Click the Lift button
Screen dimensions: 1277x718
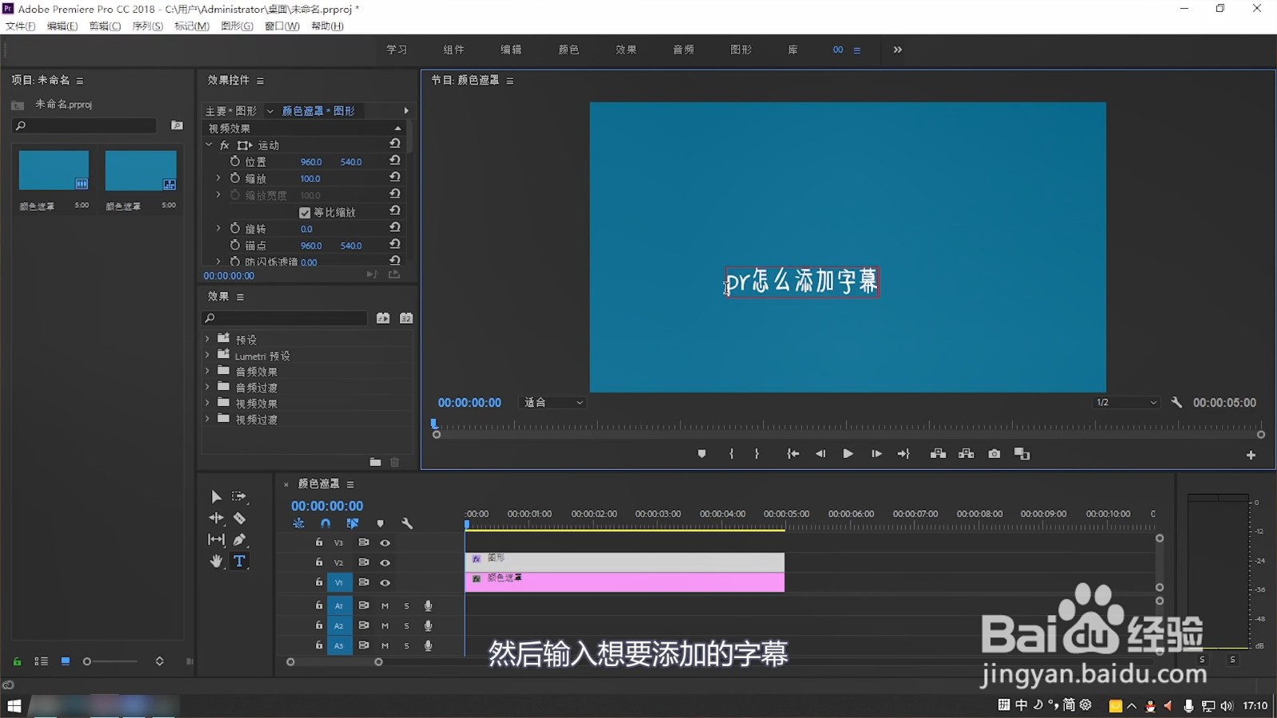939,454
